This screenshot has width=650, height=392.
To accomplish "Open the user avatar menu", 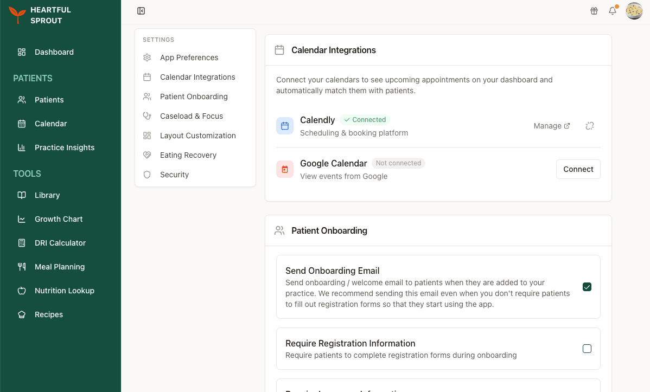I will 634,11.
